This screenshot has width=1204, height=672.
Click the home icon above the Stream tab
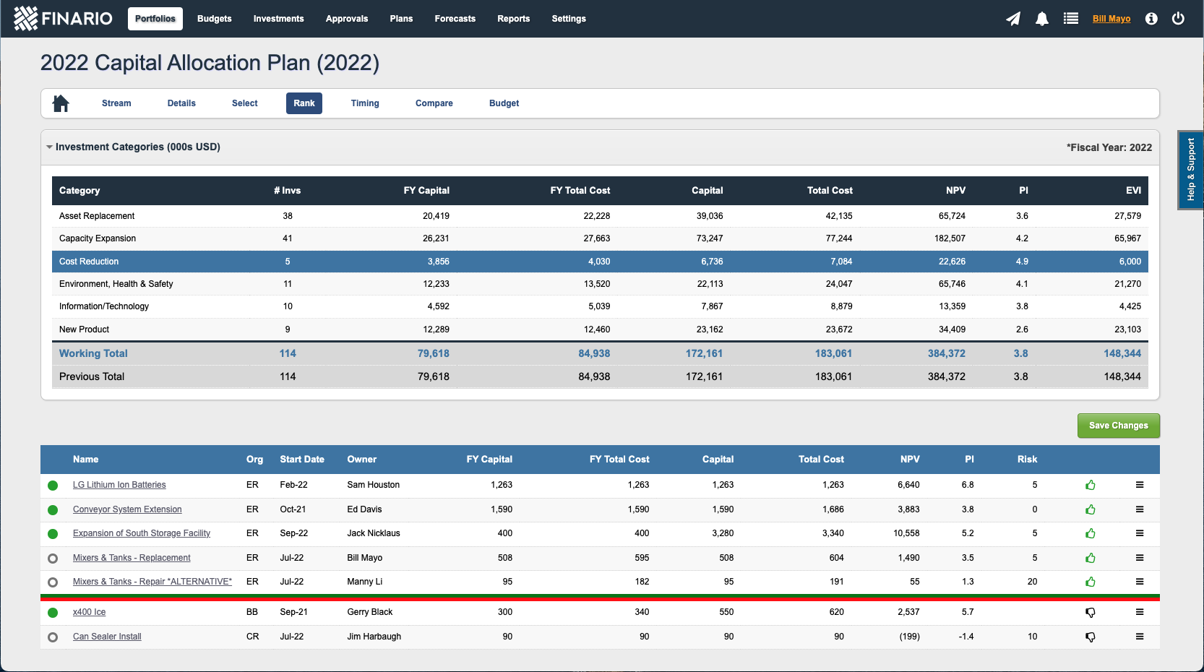[61, 103]
